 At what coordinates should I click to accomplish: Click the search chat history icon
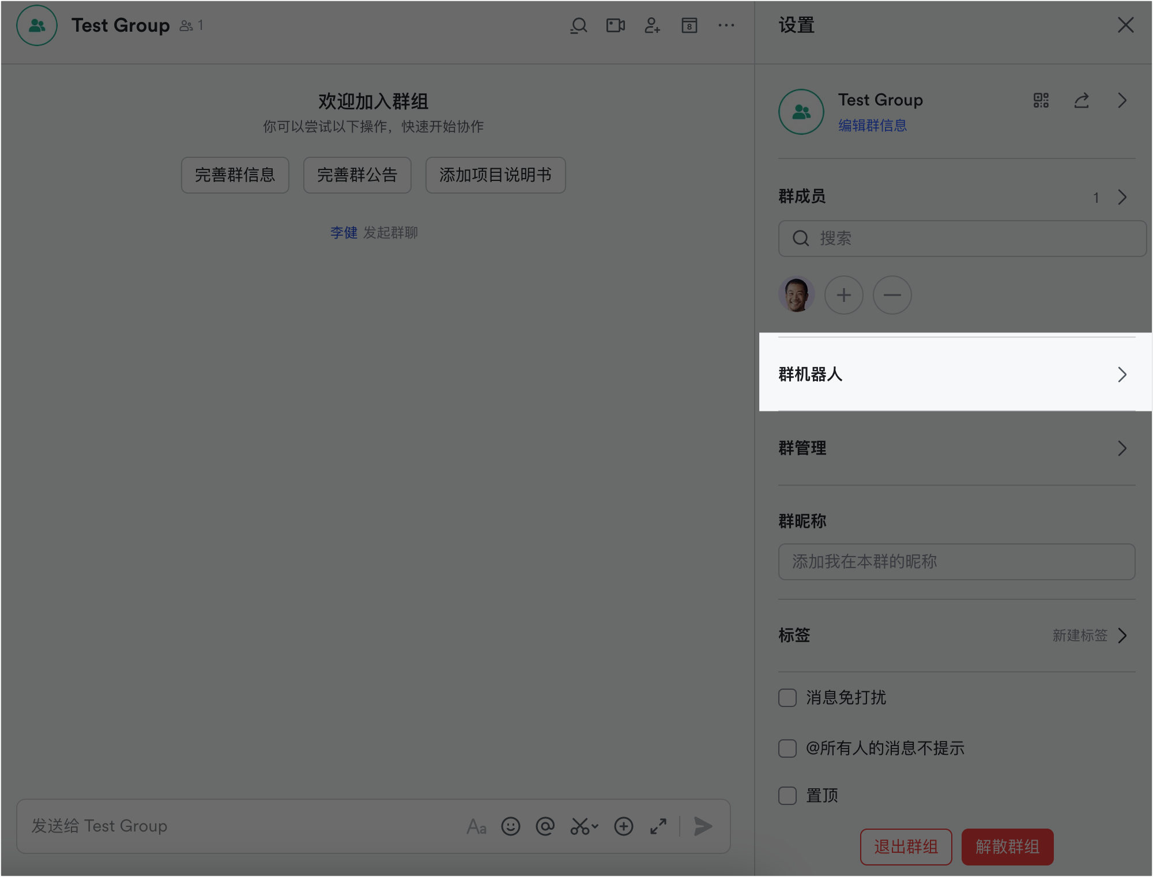click(578, 25)
